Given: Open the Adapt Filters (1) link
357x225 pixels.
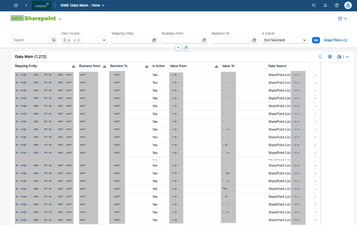Looking at the screenshot, I should pos(335,40).
